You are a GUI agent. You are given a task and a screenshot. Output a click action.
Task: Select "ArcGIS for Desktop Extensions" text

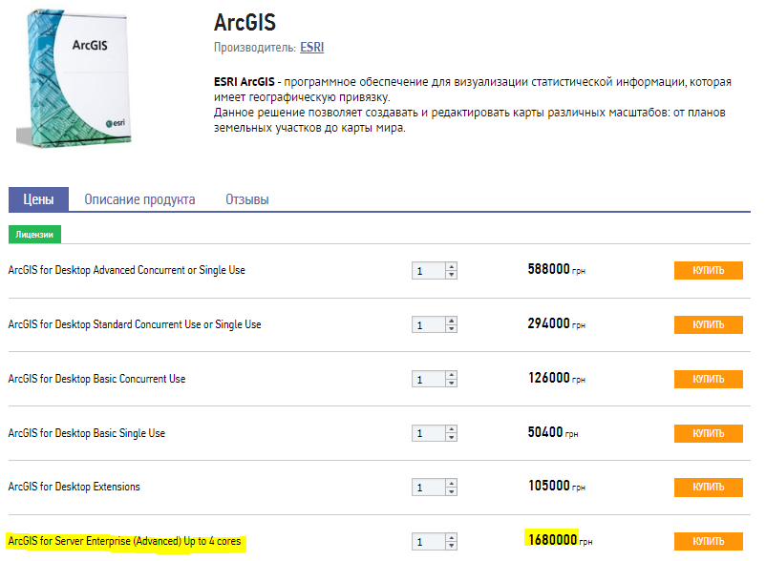point(74,487)
